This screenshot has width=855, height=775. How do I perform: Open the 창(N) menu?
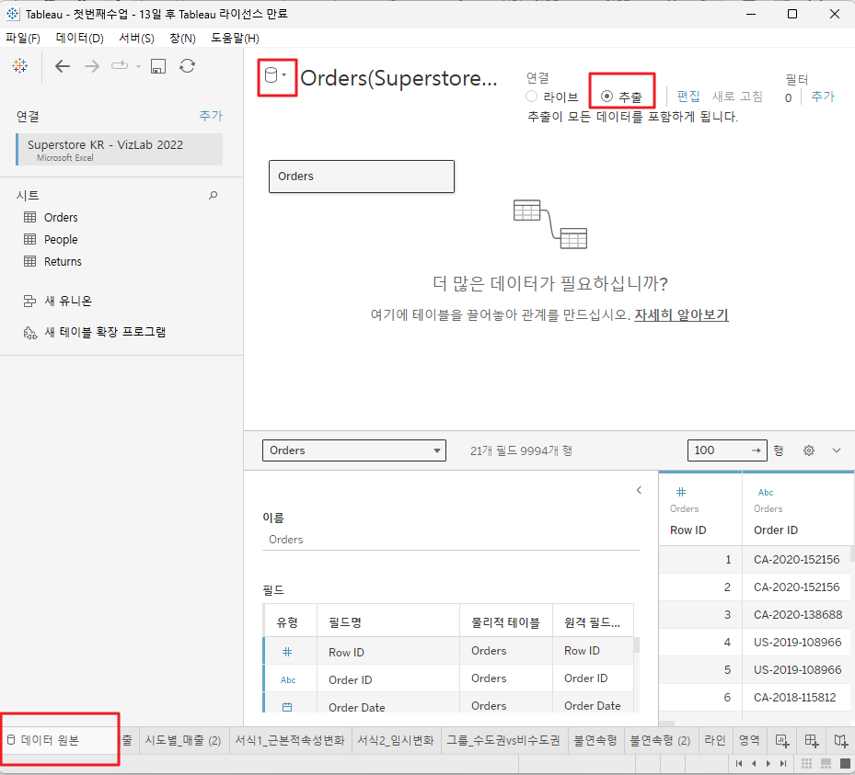(182, 38)
